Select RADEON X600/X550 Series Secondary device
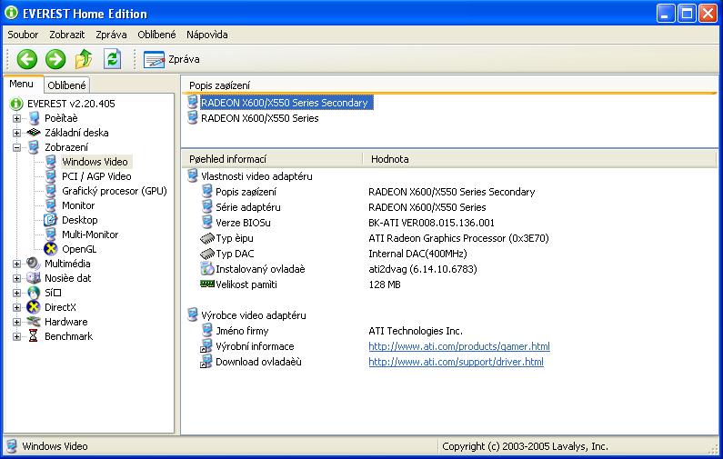The height and width of the screenshot is (459, 723). (285, 103)
